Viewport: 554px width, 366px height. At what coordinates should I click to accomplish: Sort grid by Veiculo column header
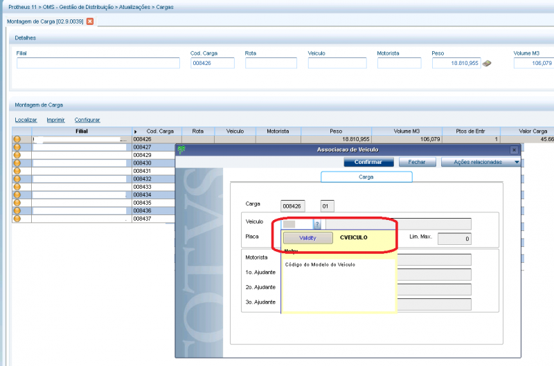point(235,131)
